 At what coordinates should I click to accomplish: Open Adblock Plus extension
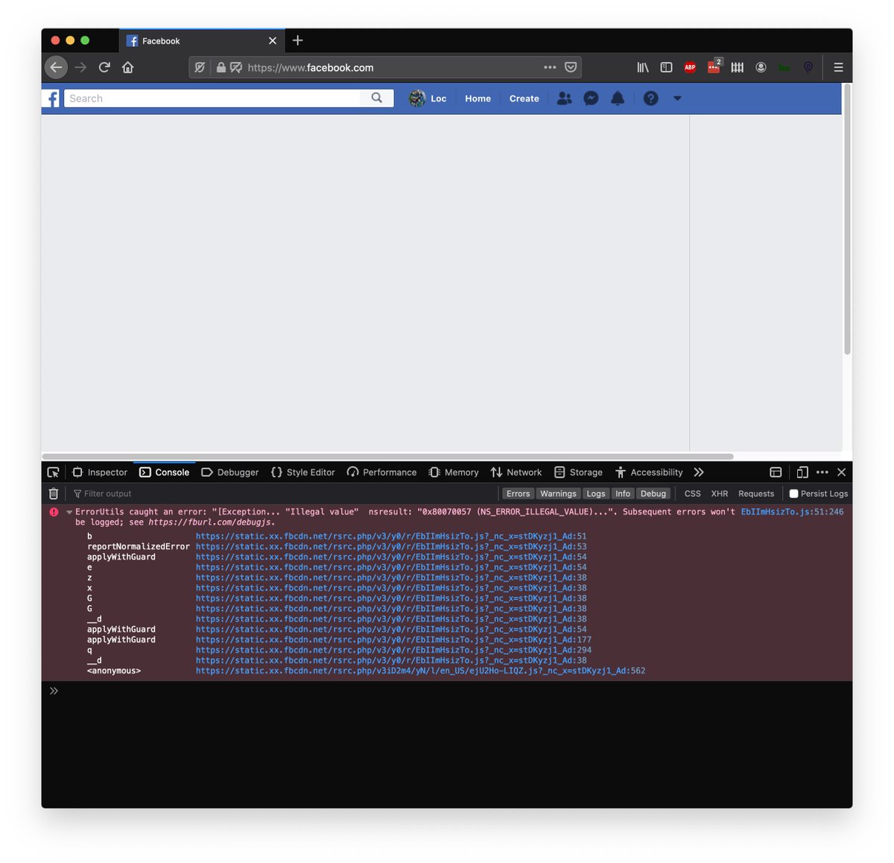[x=690, y=67]
